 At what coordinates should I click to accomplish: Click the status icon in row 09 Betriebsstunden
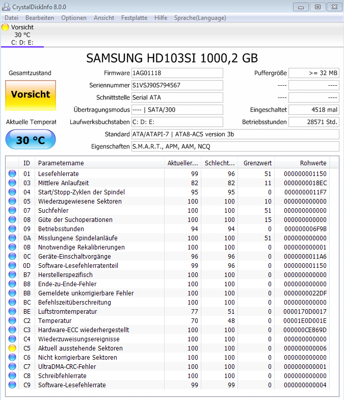12,229
